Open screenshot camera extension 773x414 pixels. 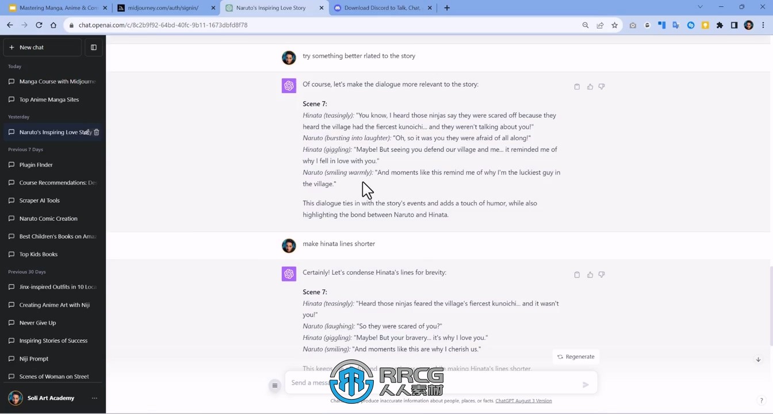click(x=633, y=25)
